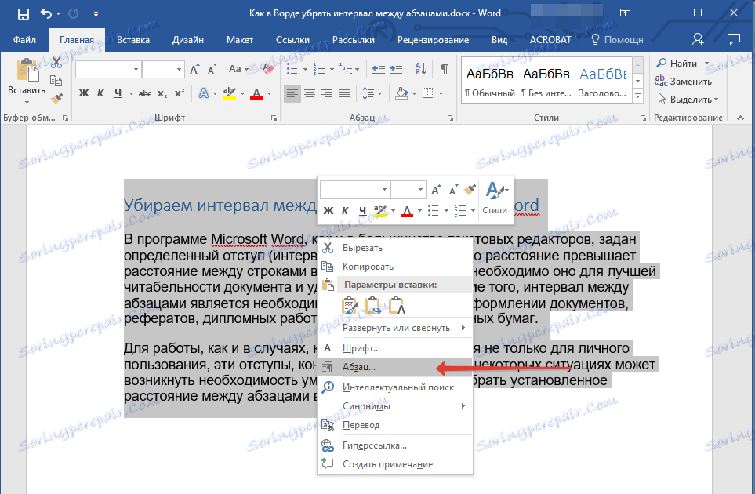The width and height of the screenshot is (755, 494).
Task: Toggle Subscript x₂ in ribbon
Action: pos(163,93)
